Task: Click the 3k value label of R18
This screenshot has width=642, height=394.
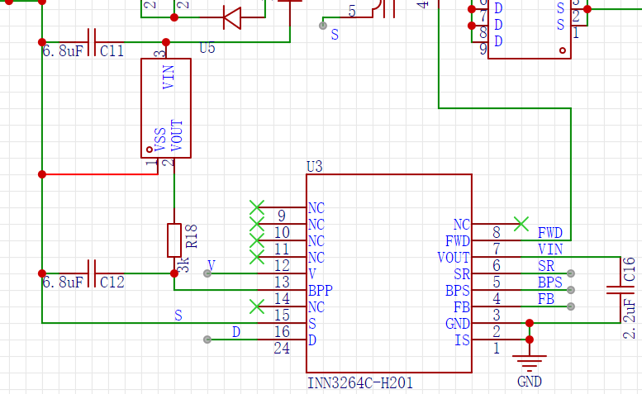Action: [186, 265]
